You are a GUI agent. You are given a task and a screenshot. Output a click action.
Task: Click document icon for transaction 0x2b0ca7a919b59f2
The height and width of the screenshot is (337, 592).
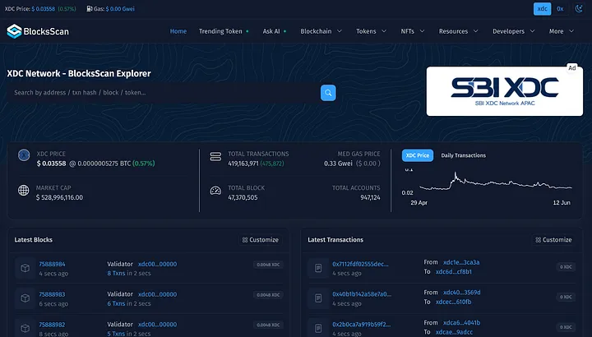click(x=318, y=328)
